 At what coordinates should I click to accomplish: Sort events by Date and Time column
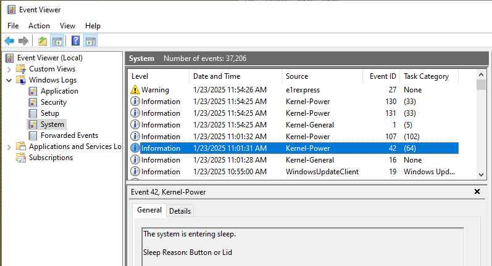(216, 76)
